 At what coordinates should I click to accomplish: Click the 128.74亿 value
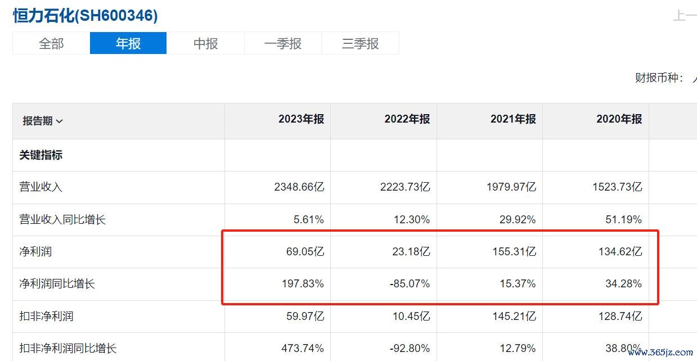click(620, 316)
